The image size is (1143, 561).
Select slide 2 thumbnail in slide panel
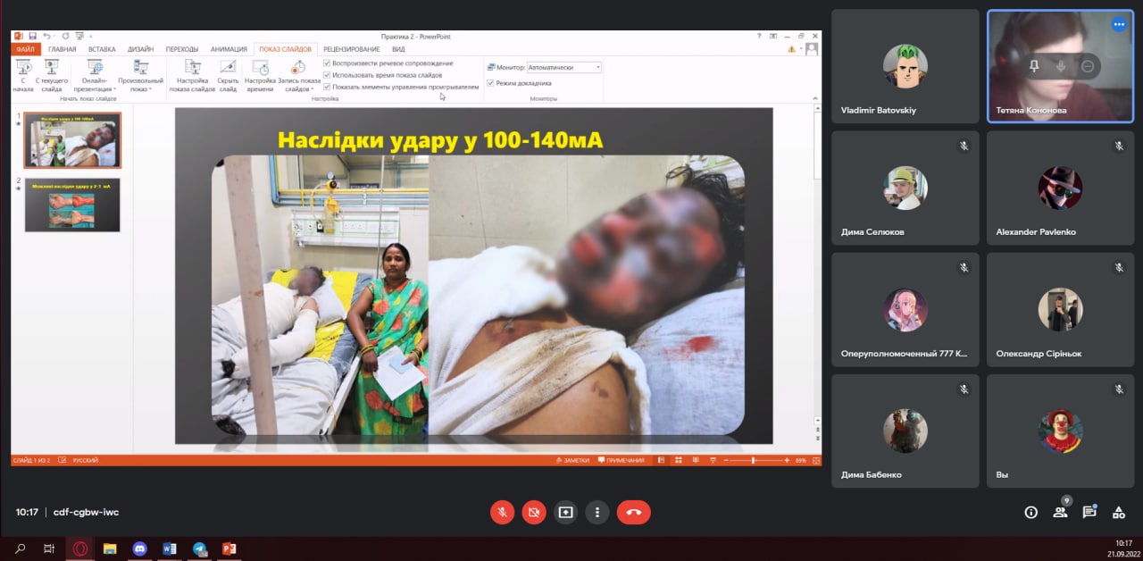pyautogui.click(x=72, y=205)
